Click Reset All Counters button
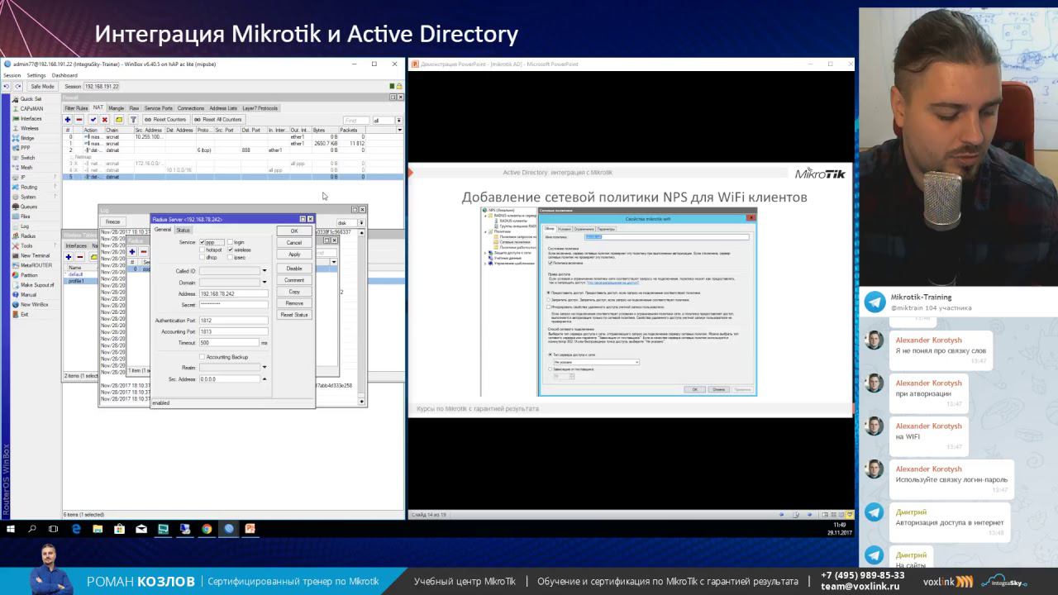 (x=218, y=120)
